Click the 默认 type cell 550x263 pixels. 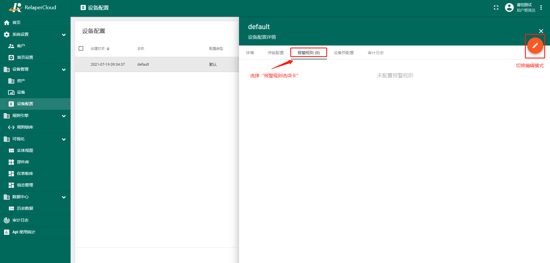click(213, 65)
